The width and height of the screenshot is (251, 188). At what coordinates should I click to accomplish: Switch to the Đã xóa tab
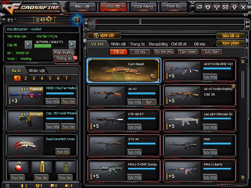coord(200,44)
